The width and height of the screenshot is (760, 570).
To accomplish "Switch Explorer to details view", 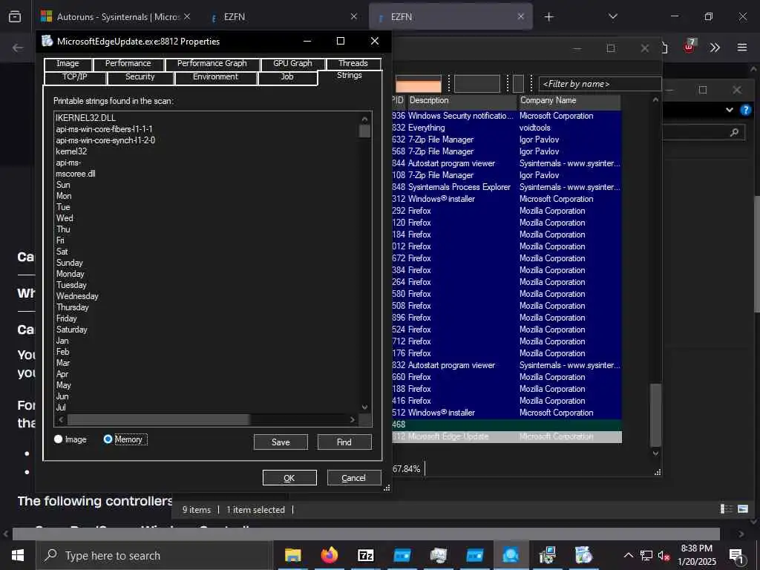I will 726,508.
